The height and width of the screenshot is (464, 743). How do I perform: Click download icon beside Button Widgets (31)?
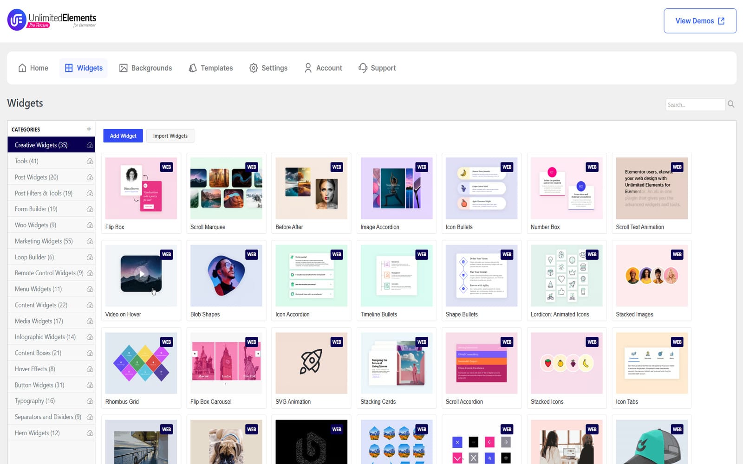coord(90,385)
